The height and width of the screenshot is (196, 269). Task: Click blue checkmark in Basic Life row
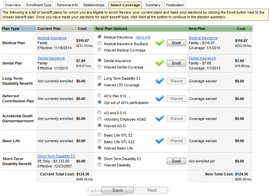(160, 141)
